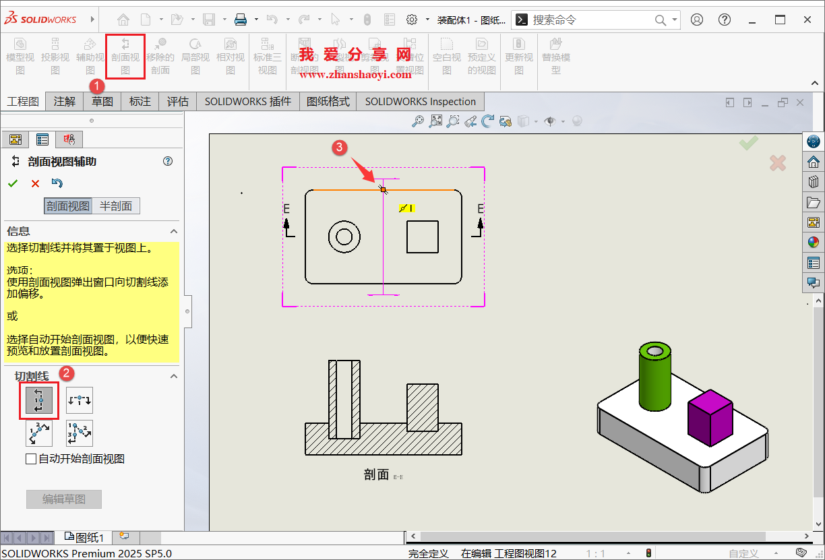Image resolution: width=825 pixels, height=560 pixels.
Task: Select the 投影视图 tool in the ribbon
Action: coord(55,56)
